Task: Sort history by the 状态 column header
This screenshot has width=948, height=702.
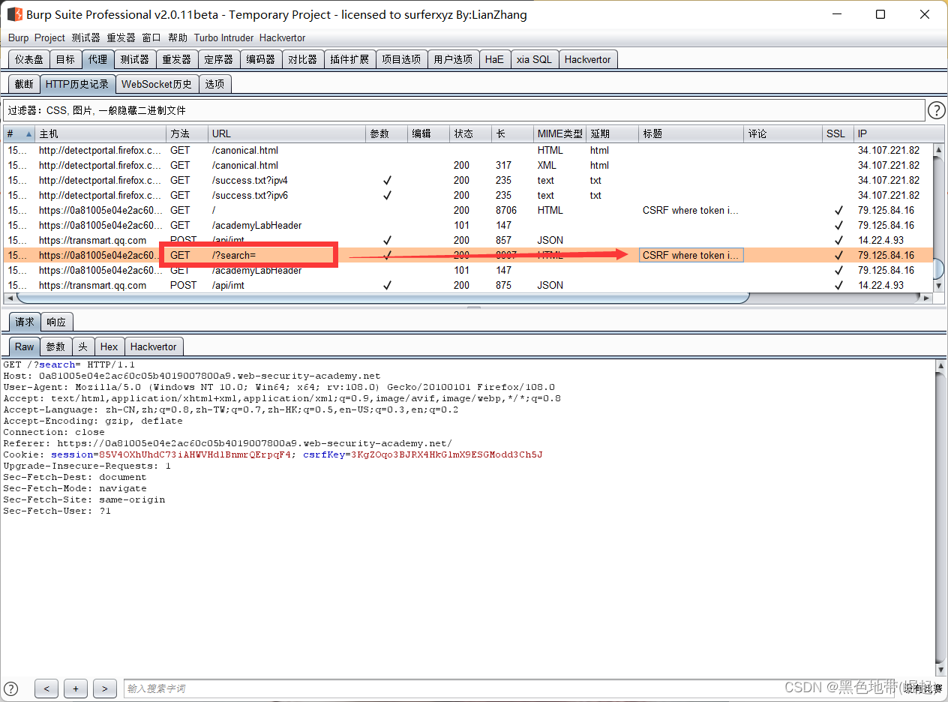Action: point(470,133)
